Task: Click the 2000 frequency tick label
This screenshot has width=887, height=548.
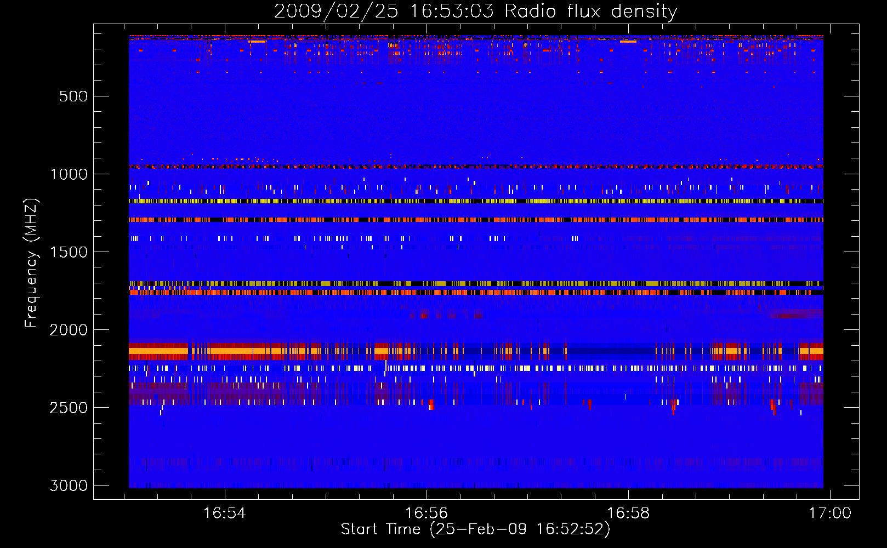Action: 69,330
